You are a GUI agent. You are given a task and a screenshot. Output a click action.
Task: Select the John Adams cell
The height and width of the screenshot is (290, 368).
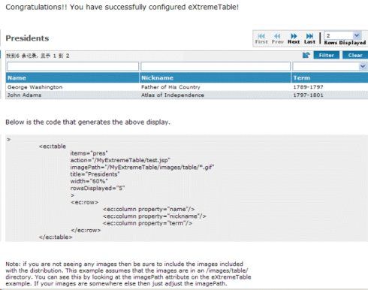24,95
